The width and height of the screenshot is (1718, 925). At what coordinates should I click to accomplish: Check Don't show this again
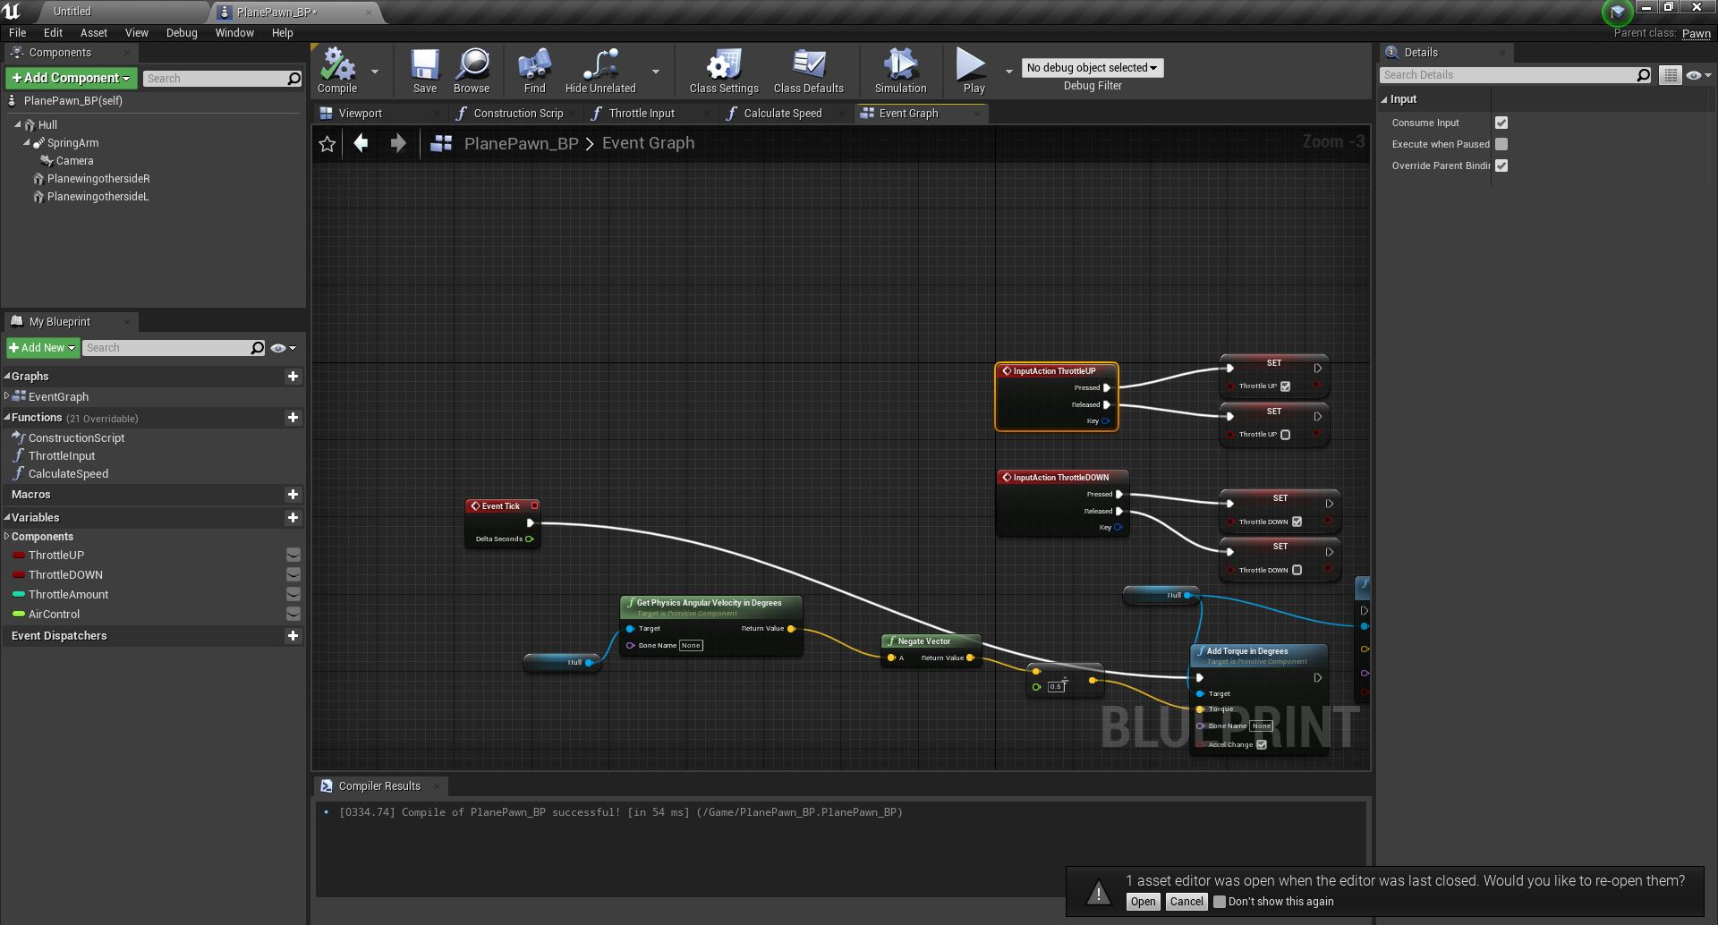(1220, 902)
